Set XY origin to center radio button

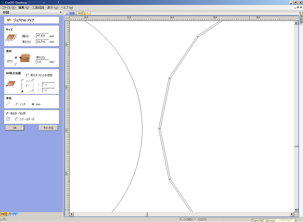point(27,86)
